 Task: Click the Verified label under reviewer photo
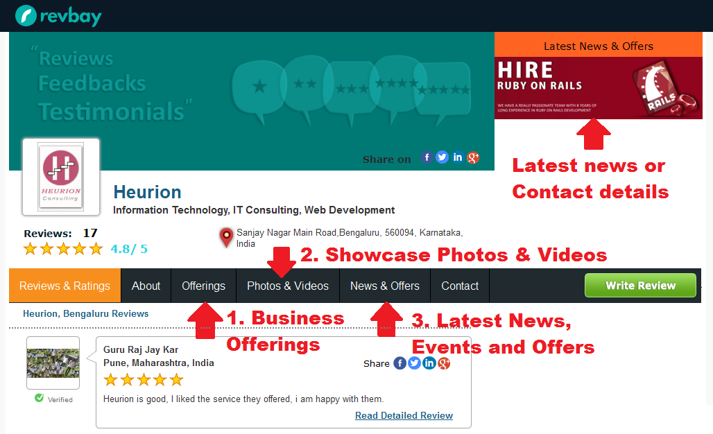(60, 399)
